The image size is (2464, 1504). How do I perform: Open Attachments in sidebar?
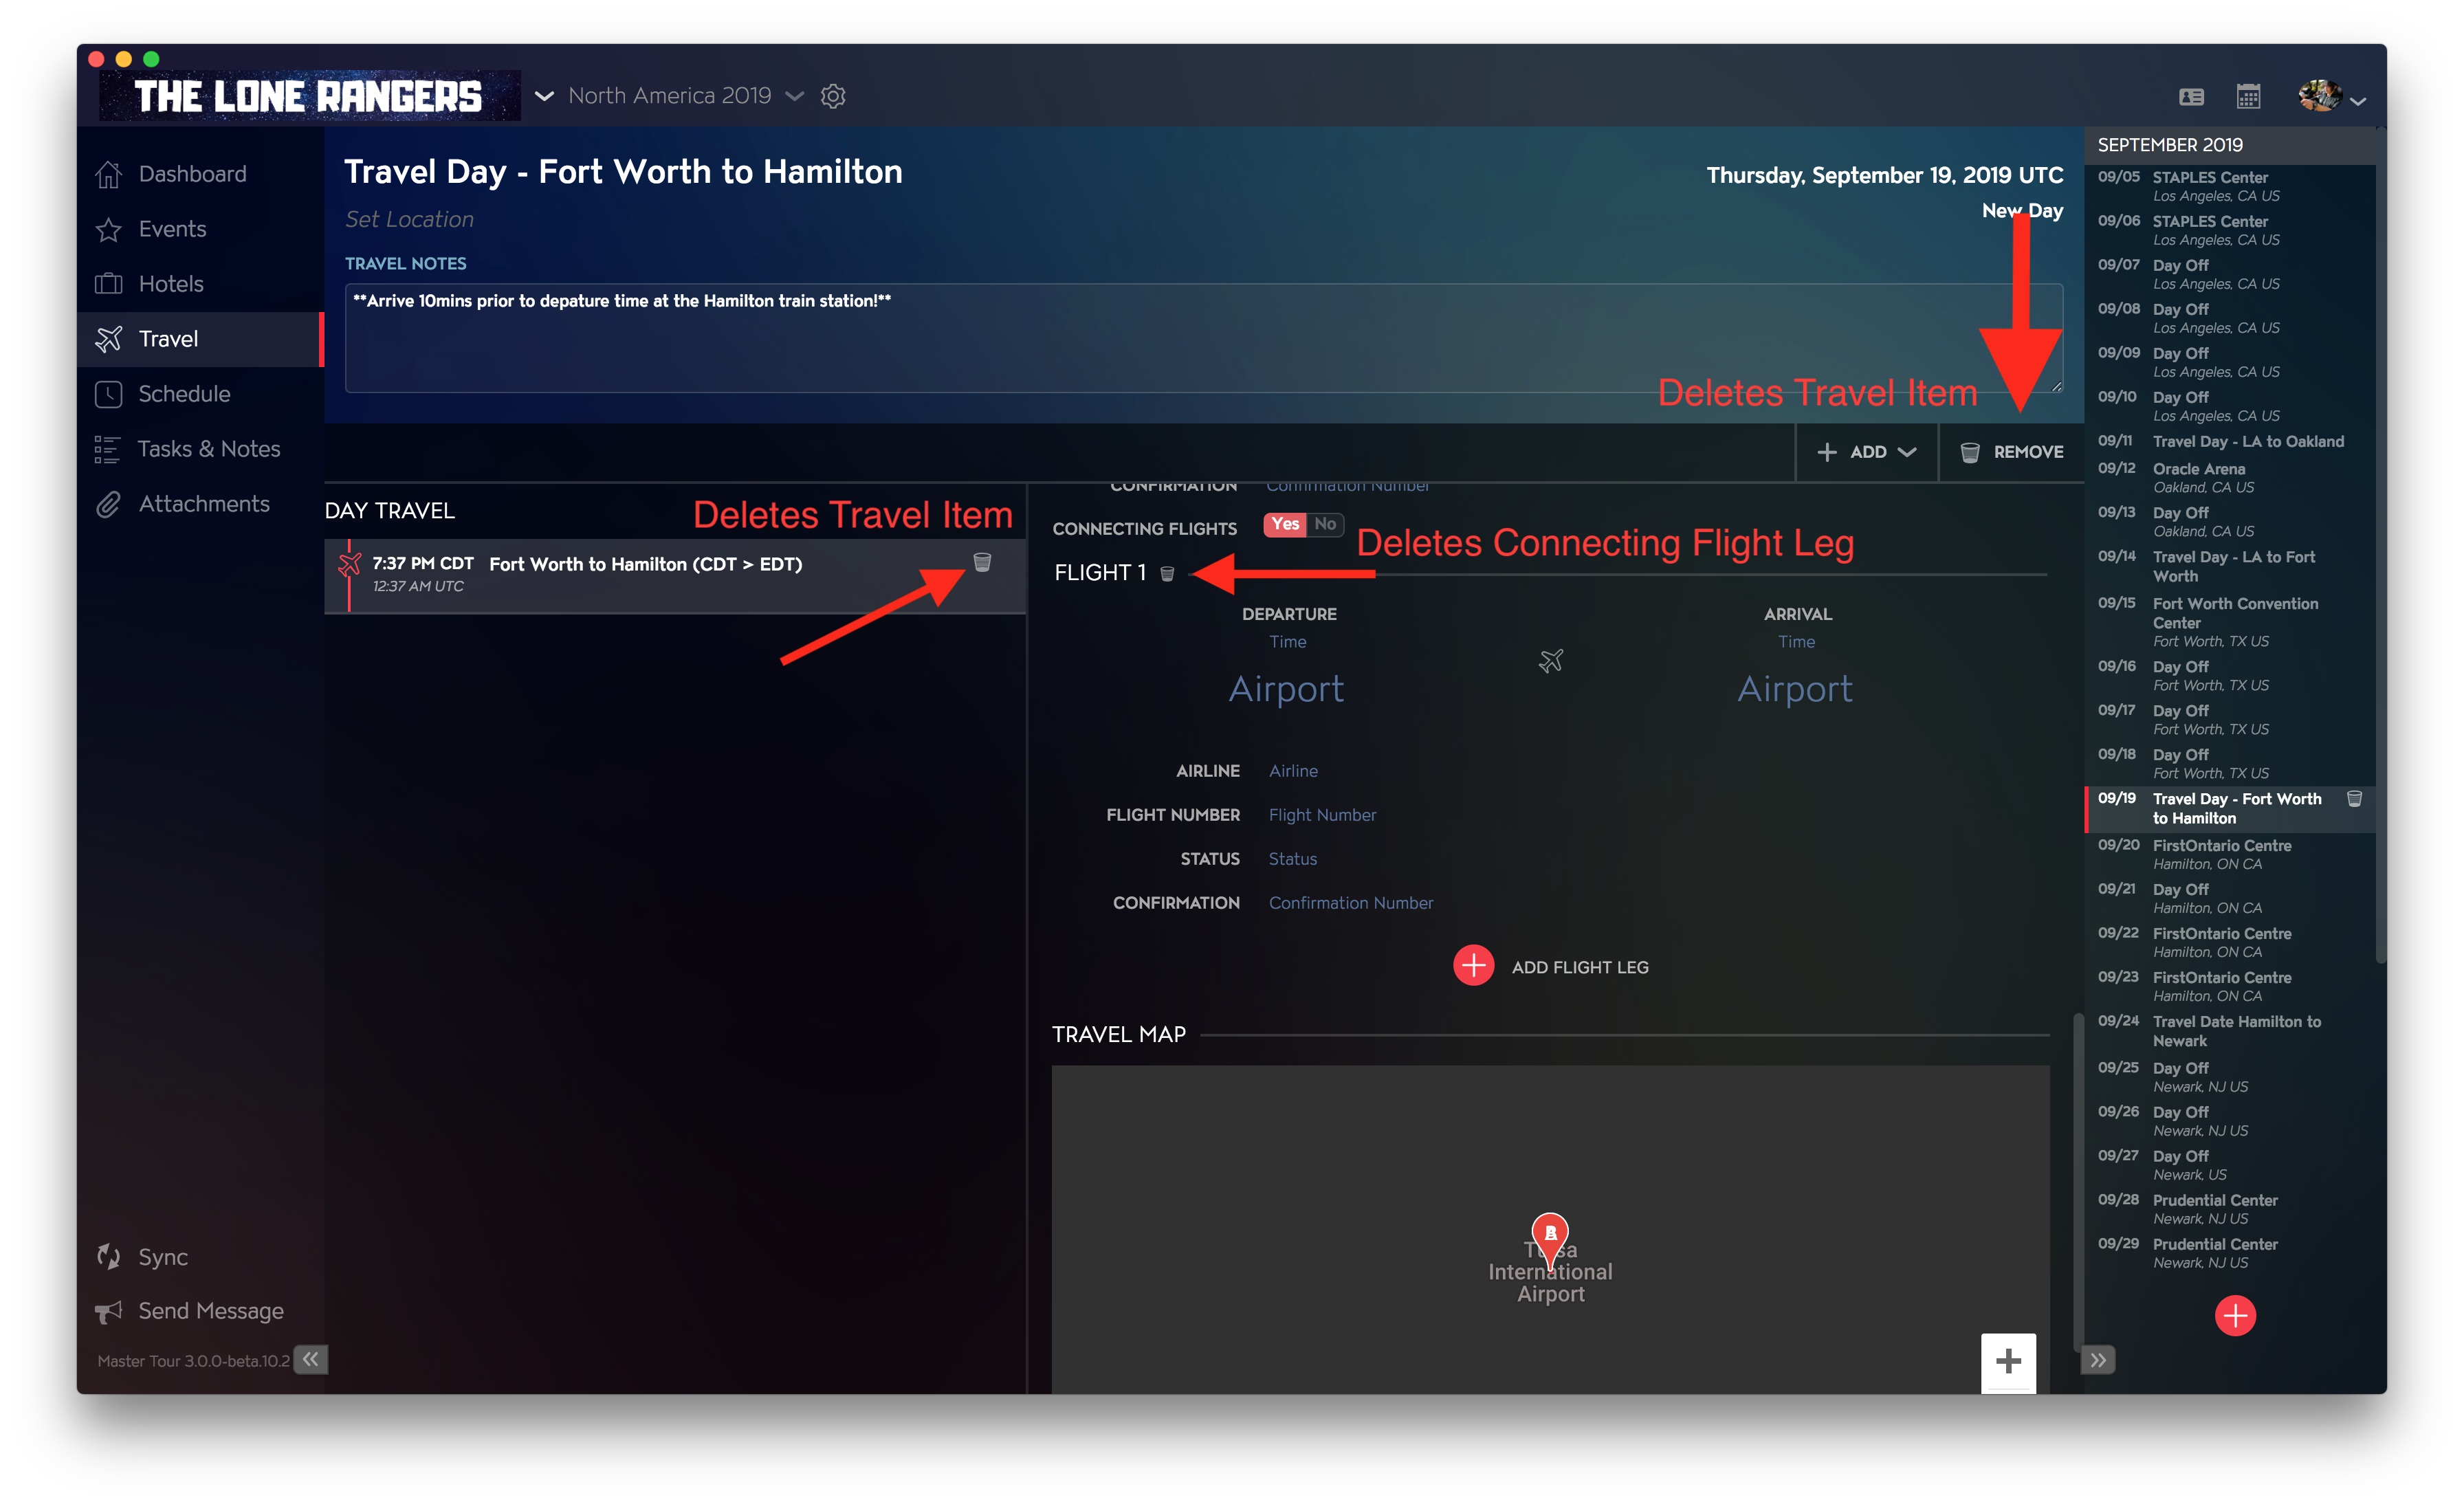coord(200,504)
